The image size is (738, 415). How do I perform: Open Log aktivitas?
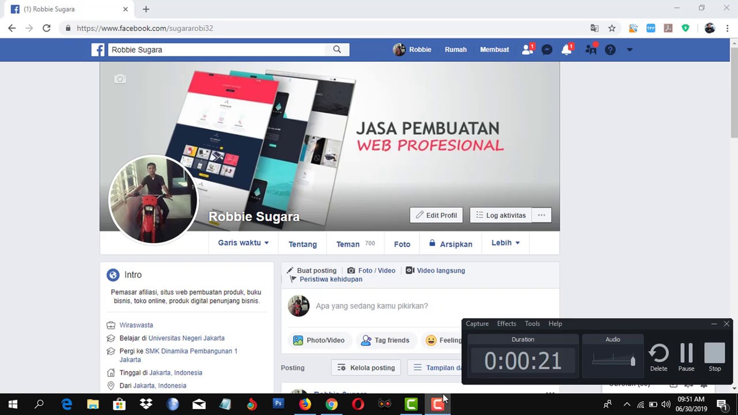pyautogui.click(x=500, y=215)
